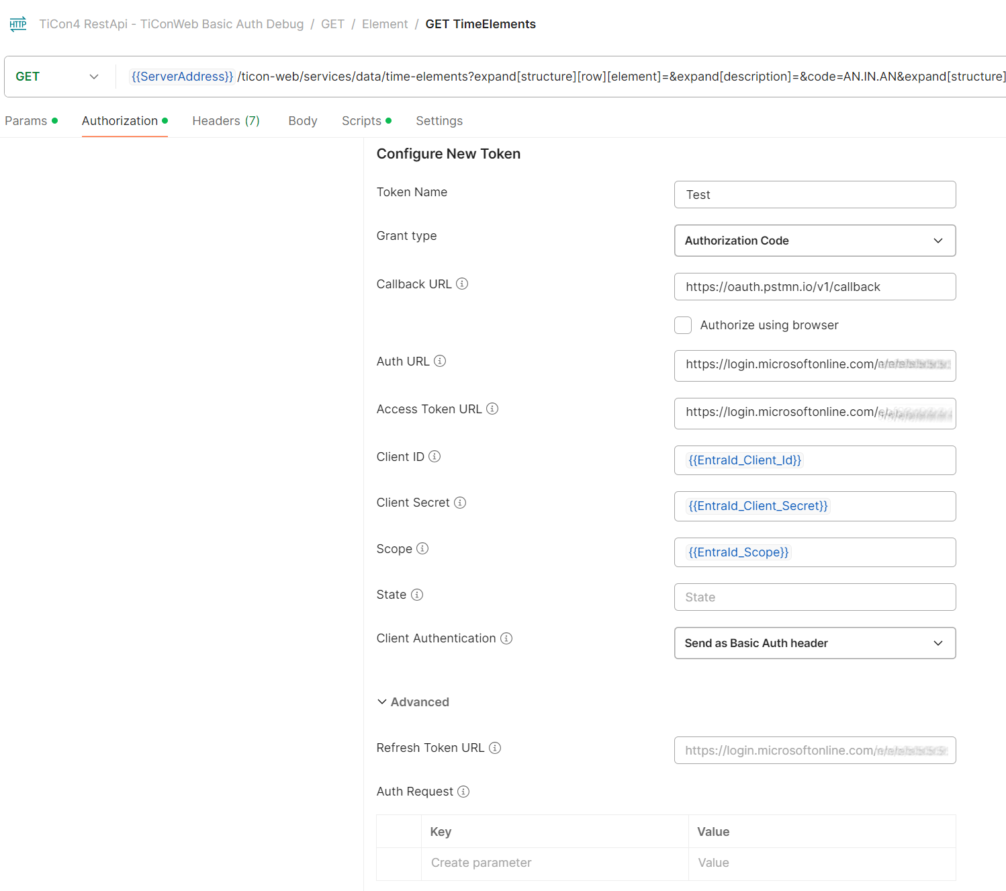Click the State input field
The width and height of the screenshot is (1006, 891).
tap(814, 597)
